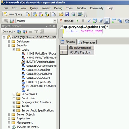The image size is (129, 129).
Task: Click the filter funnel icon in Object Explorer
Action: (x=36, y=31)
